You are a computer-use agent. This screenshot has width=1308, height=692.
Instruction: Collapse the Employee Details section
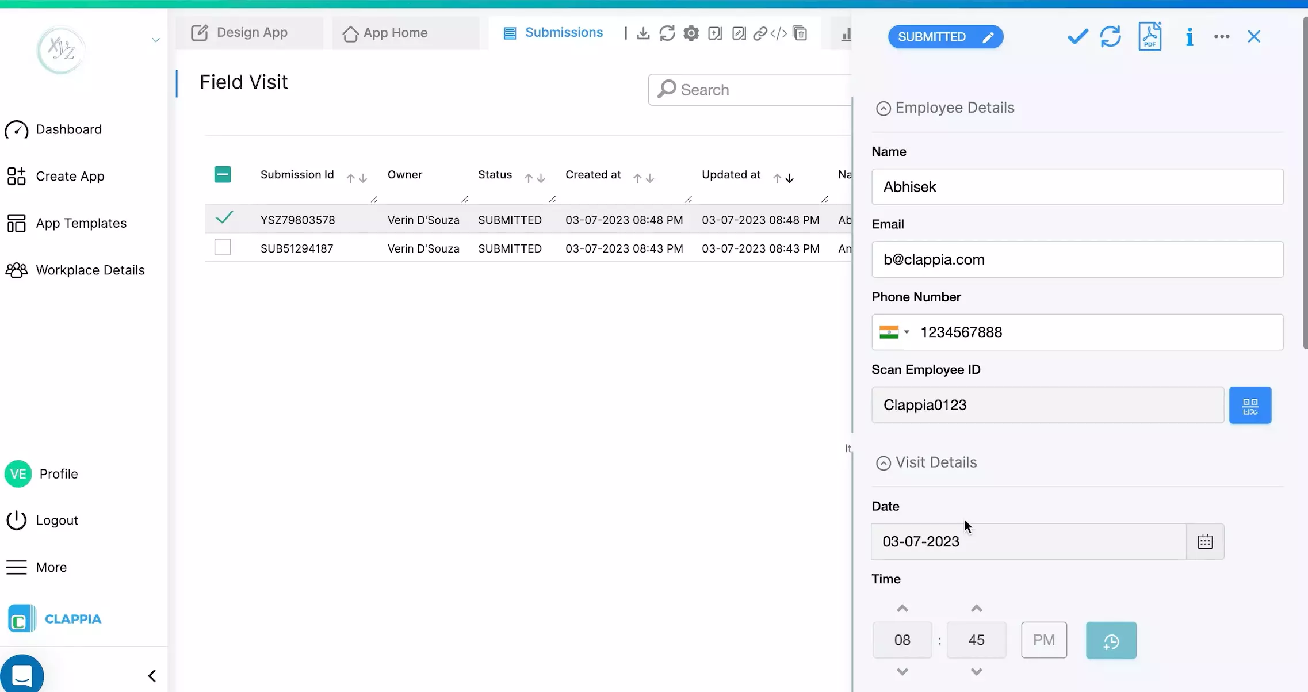click(883, 108)
